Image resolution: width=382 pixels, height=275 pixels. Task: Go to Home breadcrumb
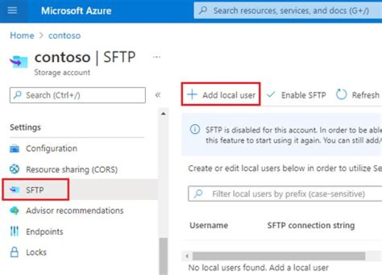22,36
